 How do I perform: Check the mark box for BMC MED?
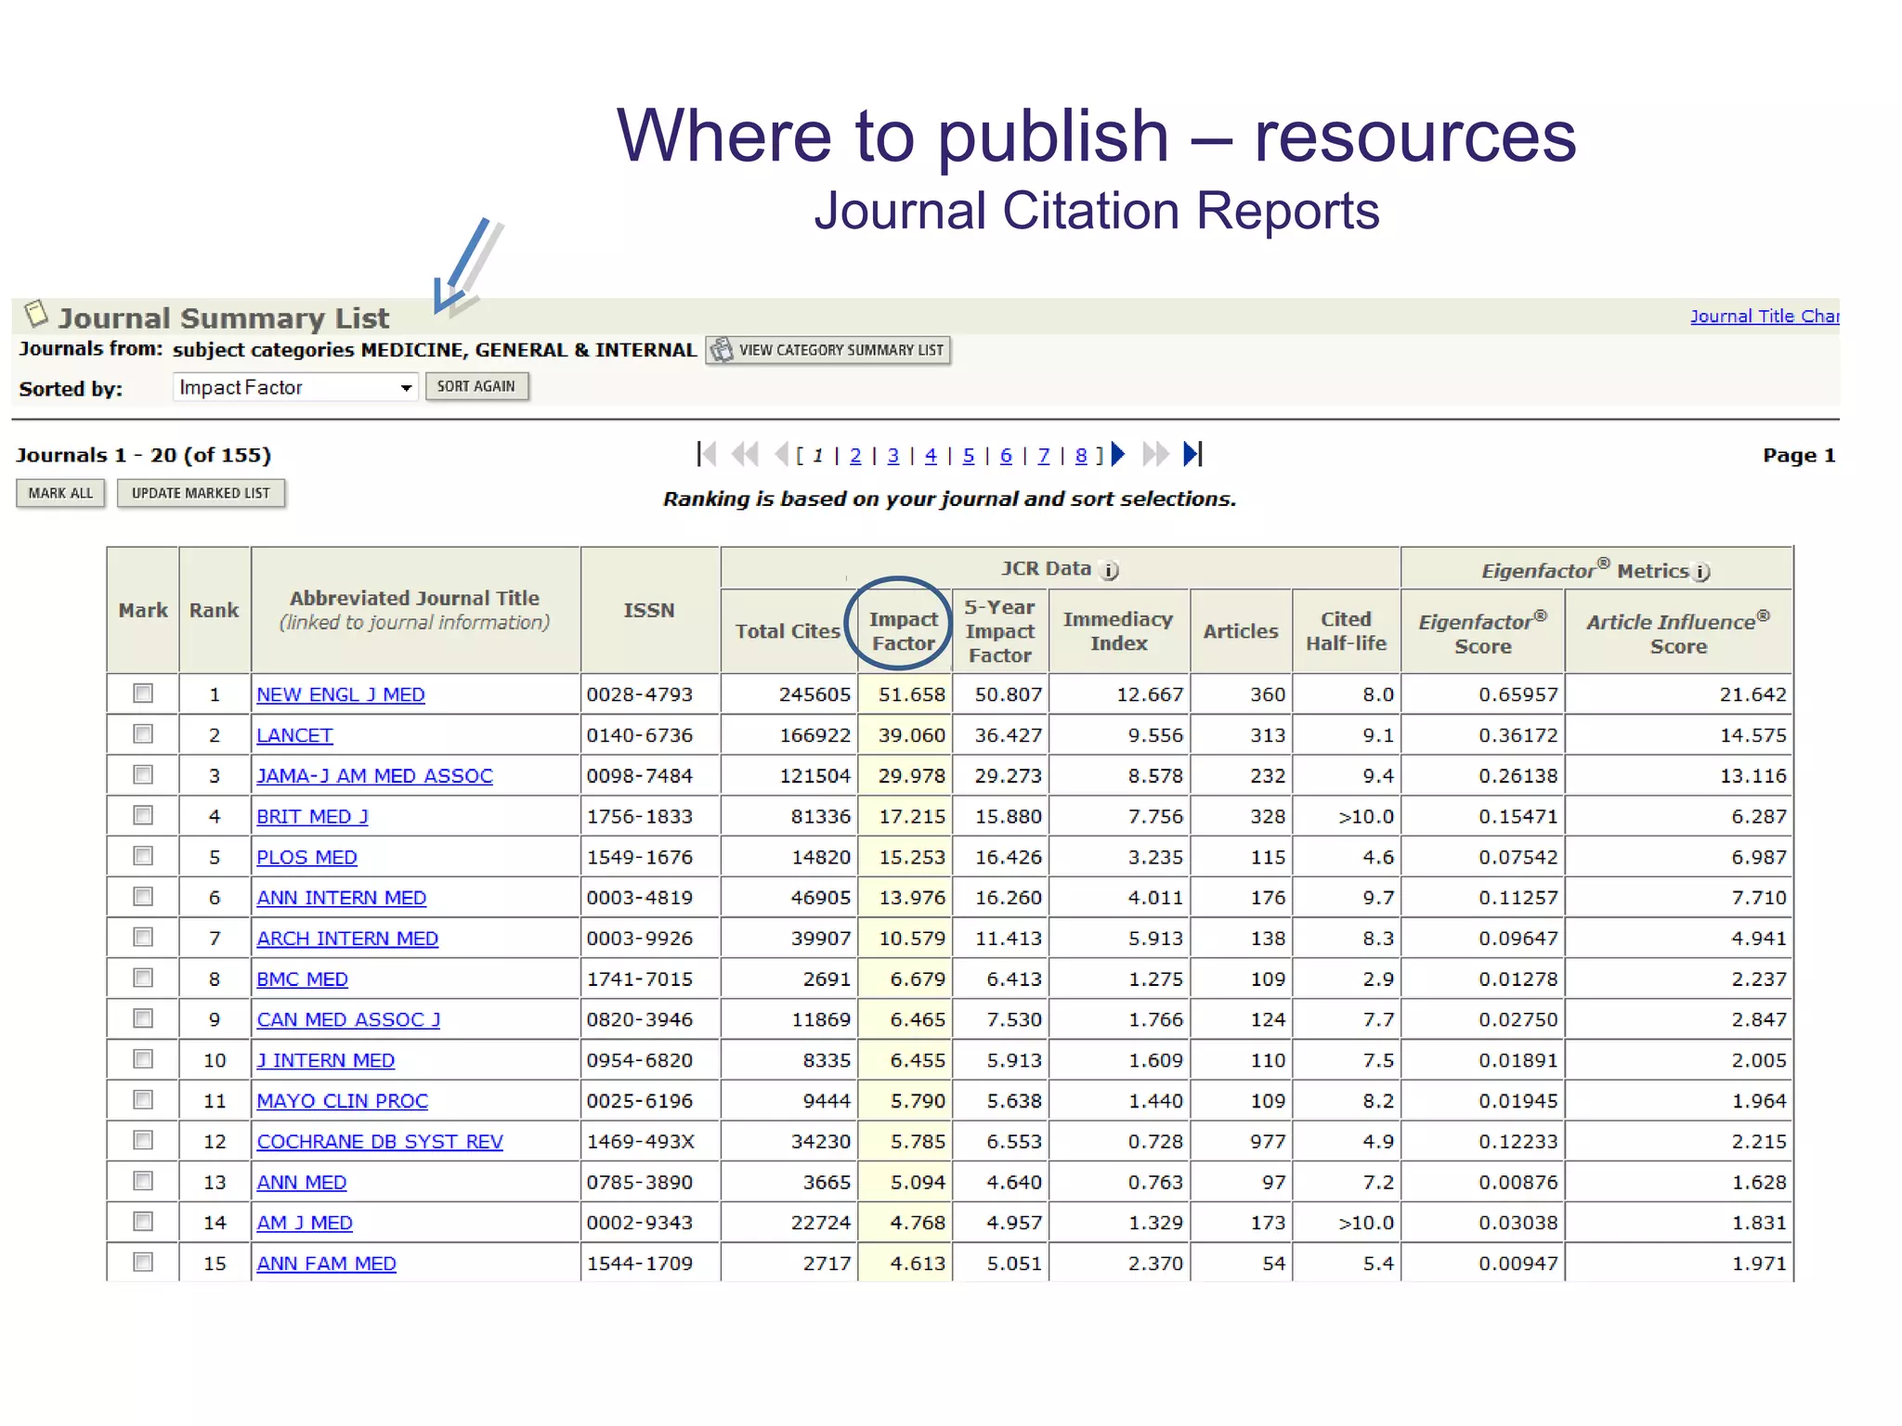coord(143,978)
